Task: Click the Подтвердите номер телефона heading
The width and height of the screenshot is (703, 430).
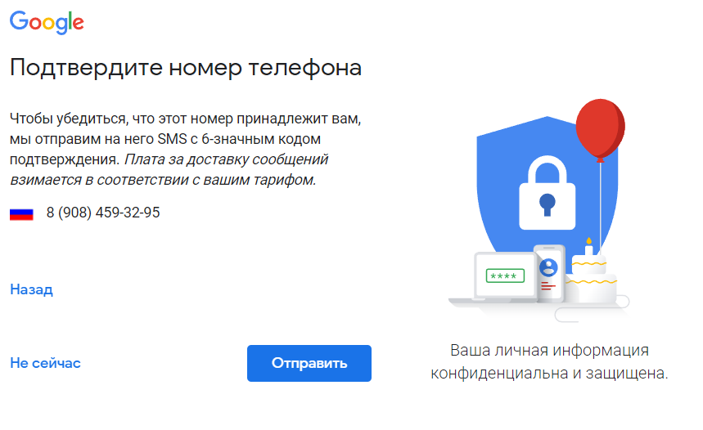Action: (x=186, y=67)
